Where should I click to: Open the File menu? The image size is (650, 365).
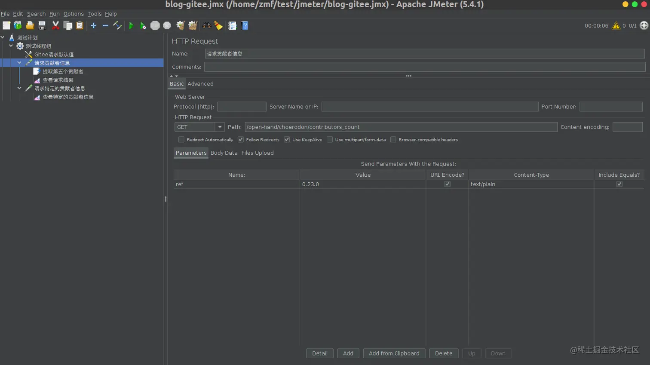(x=5, y=14)
